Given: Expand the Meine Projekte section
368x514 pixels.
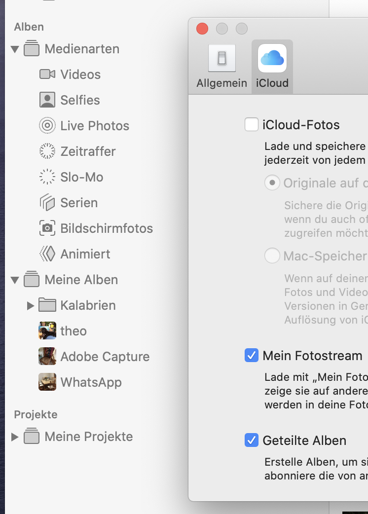Looking at the screenshot, I should 15,437.
